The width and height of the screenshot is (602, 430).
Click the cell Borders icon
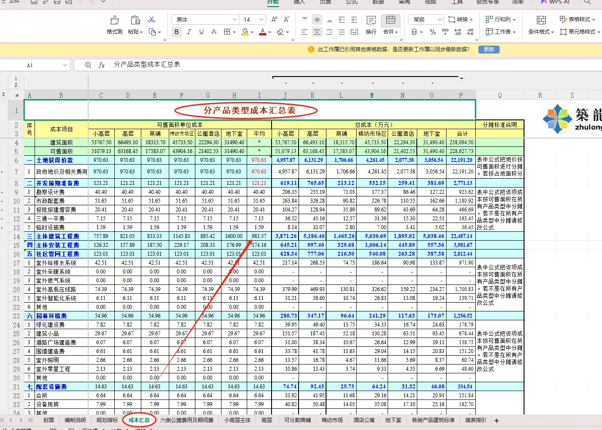pos(227,32)
